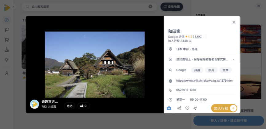Click the 和田家 title heading
The width and height of the screenshot is (266, 129).
tap(174, 31)
